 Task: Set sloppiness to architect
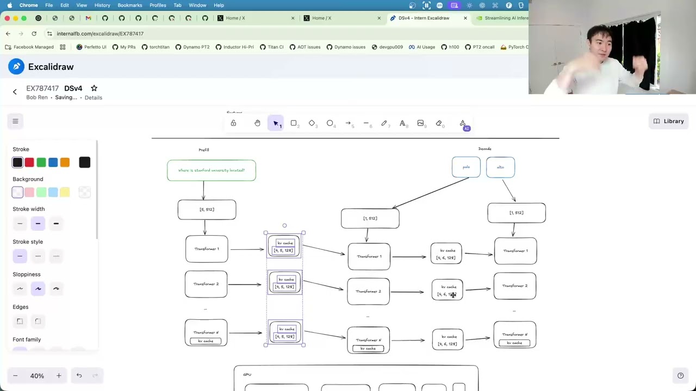pos(20,289)
